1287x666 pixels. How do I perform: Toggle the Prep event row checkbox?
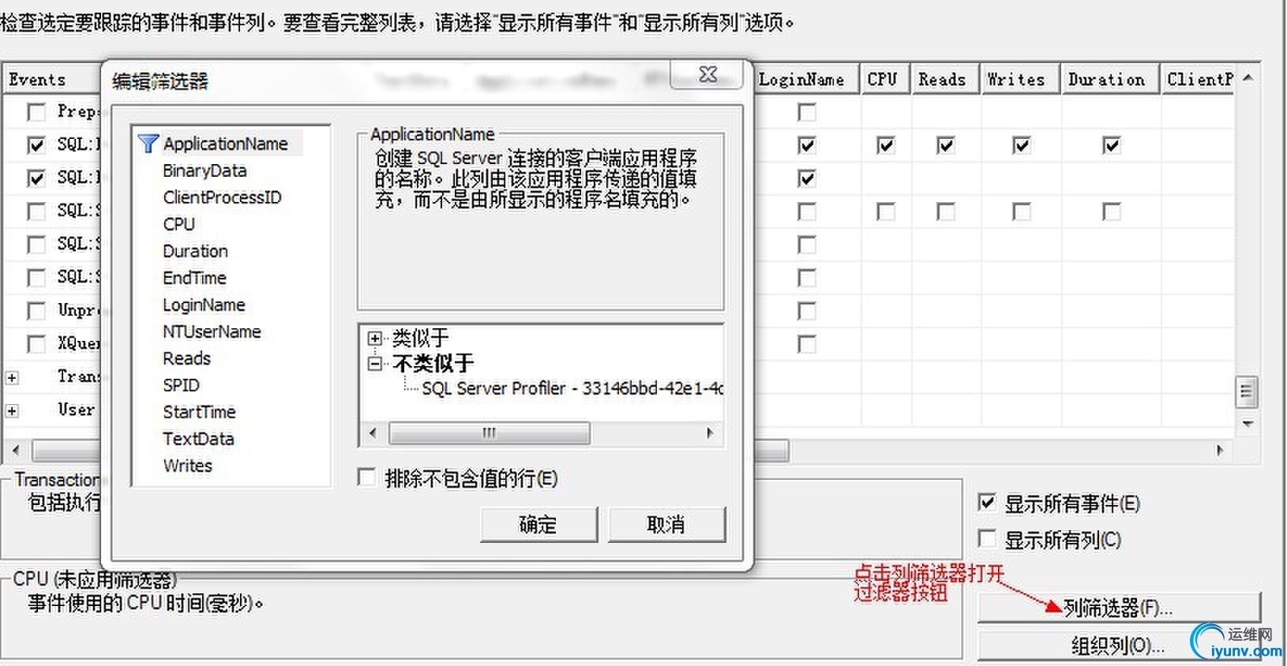36,112
